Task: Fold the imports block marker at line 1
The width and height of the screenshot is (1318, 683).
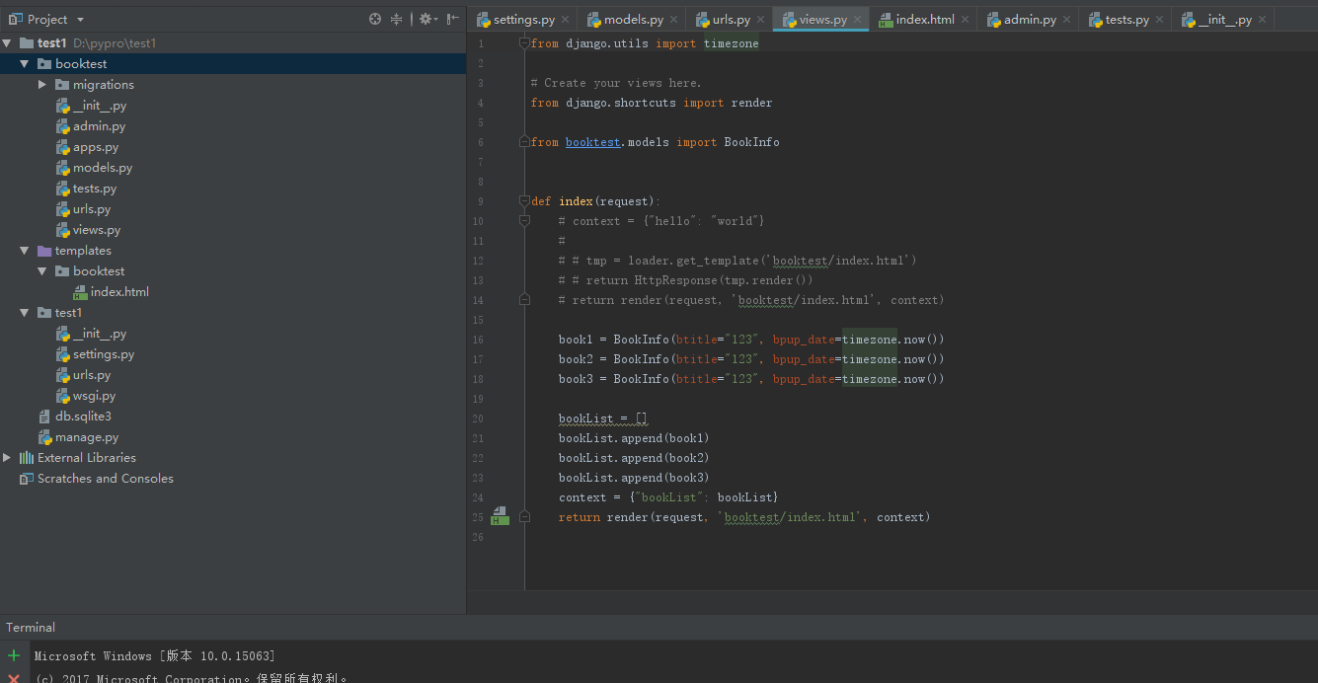Action: click(525, 43)
